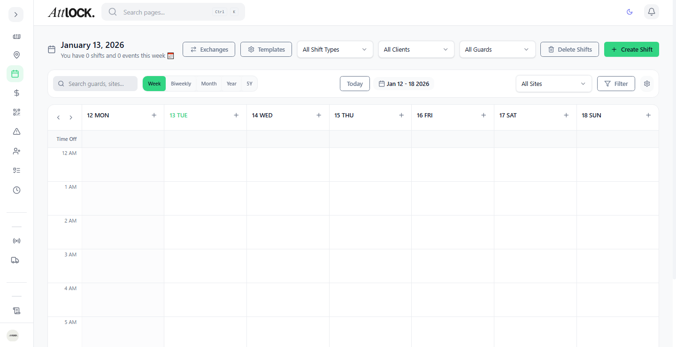Expand the collapsed sidebar with the chevron
This screenshot has height=347, width=676.
15,15
